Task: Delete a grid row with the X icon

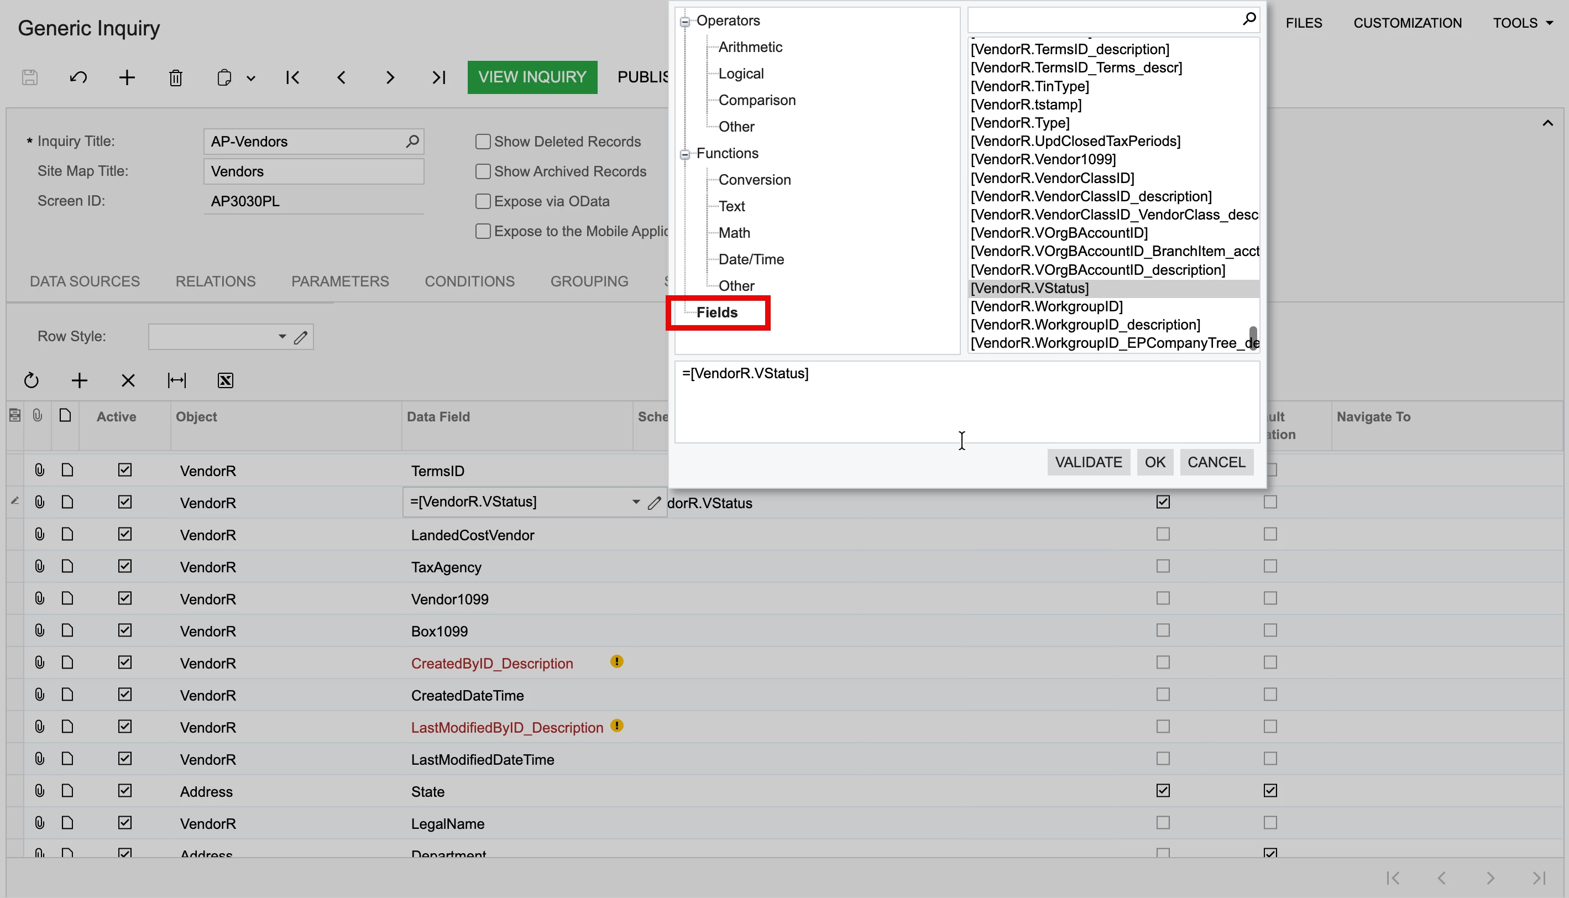Action: (x=128, y=380)
